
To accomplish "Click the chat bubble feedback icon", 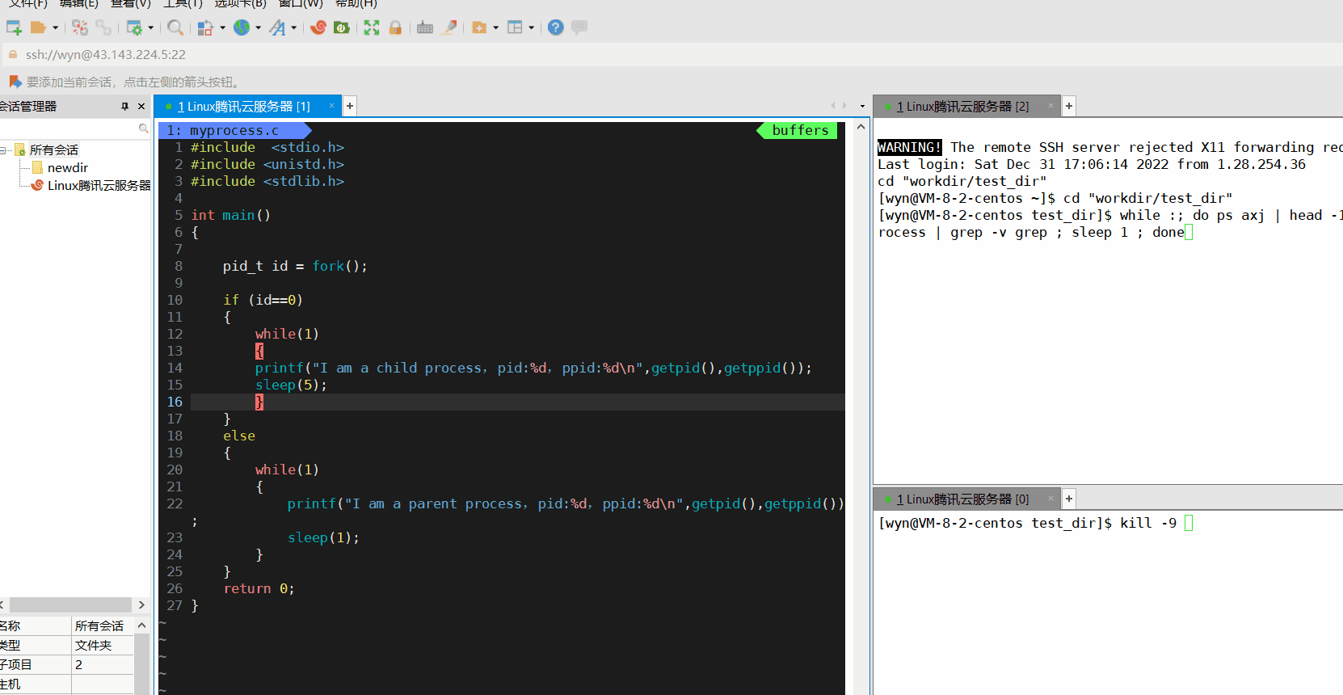I will coord(579,27).
